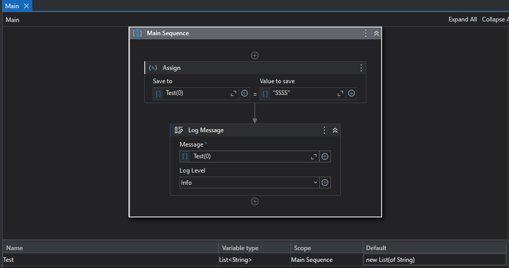Viewport: 509px width, 268px height.
Task: Collapse the Main Sequence
Action: (x=376, y=33)
